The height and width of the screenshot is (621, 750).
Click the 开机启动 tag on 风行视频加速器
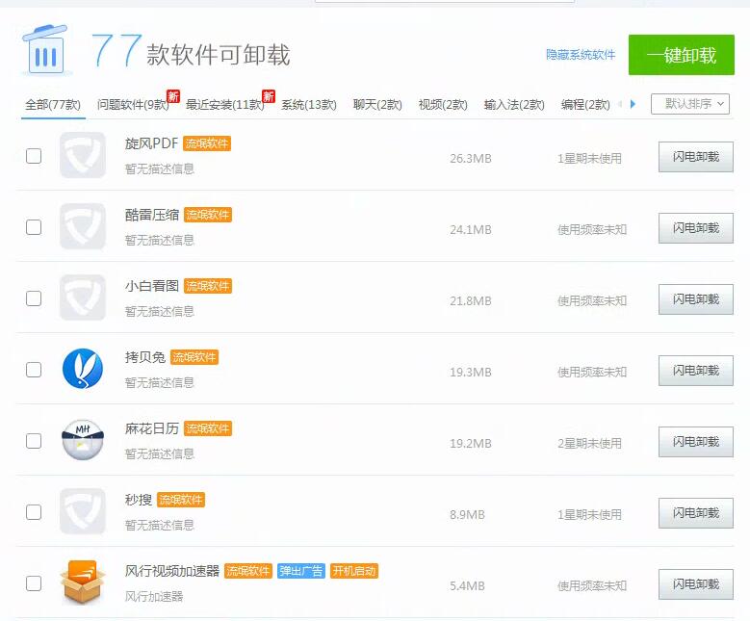[x=354, y=571]
